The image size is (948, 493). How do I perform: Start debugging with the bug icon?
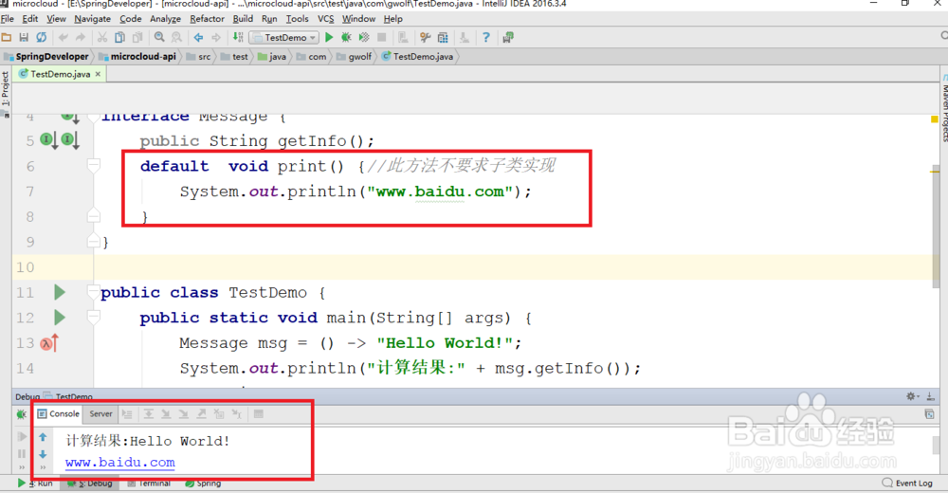346,38
